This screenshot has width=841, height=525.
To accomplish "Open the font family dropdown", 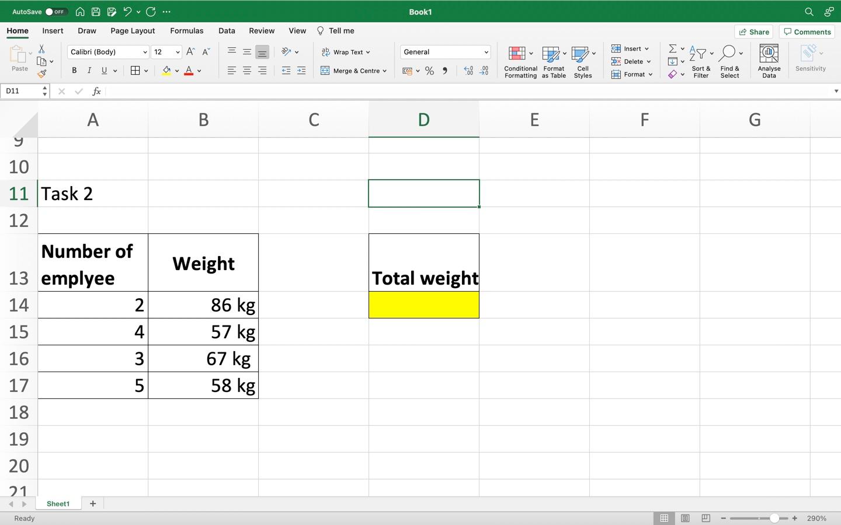I will 145,52.
